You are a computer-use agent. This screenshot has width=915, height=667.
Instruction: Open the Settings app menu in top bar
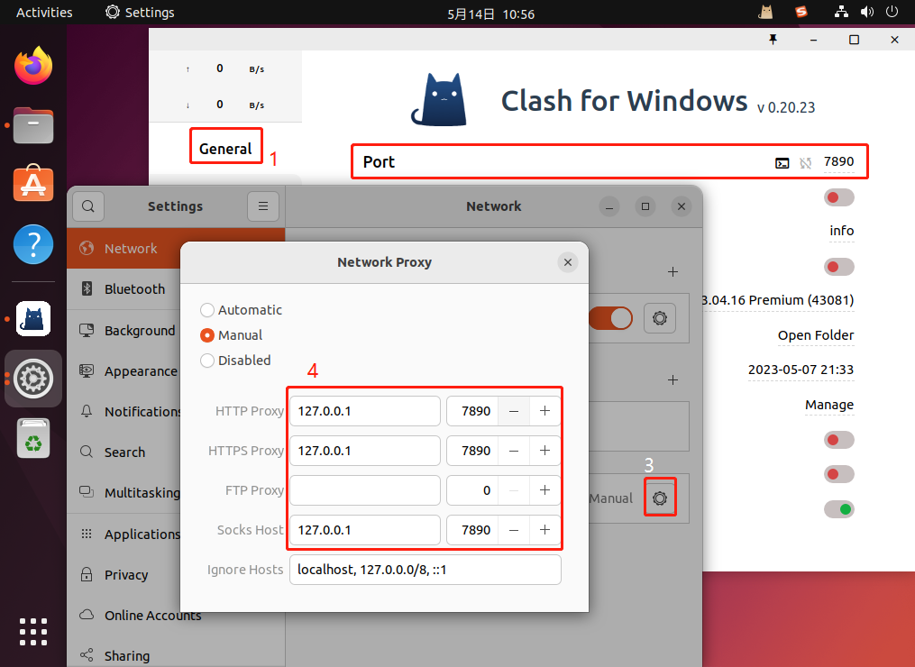coord(140,13)
